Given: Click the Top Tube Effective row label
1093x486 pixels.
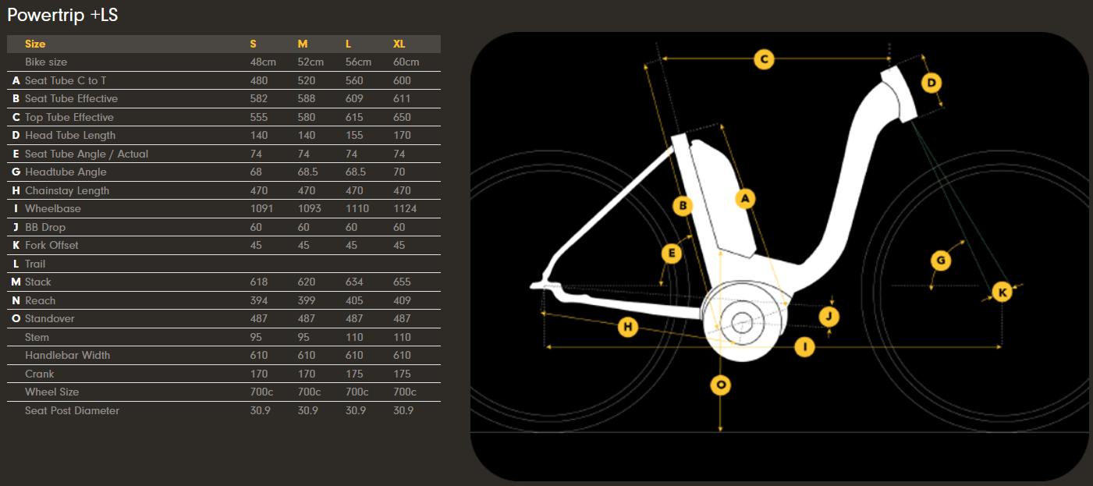Looking at the screenshot, I should pyautogui.click(x=69, y=117).
